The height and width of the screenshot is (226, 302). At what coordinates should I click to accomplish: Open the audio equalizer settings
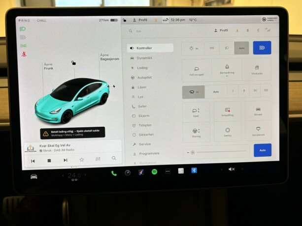click(x=98, y=159)
